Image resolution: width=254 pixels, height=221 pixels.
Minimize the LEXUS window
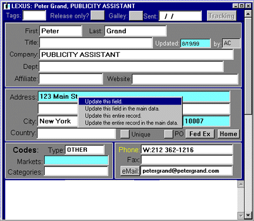tap(236, 6)
